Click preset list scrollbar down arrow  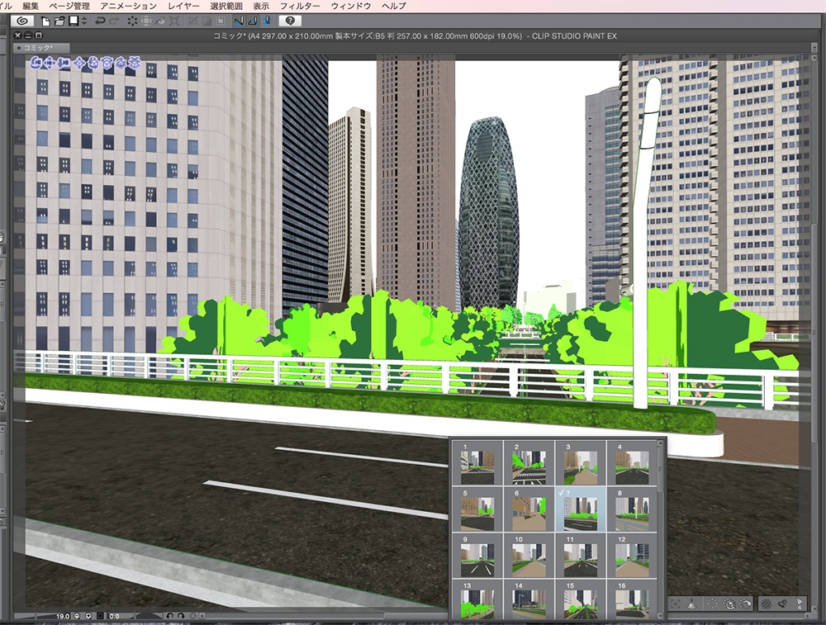pos(661,616)
